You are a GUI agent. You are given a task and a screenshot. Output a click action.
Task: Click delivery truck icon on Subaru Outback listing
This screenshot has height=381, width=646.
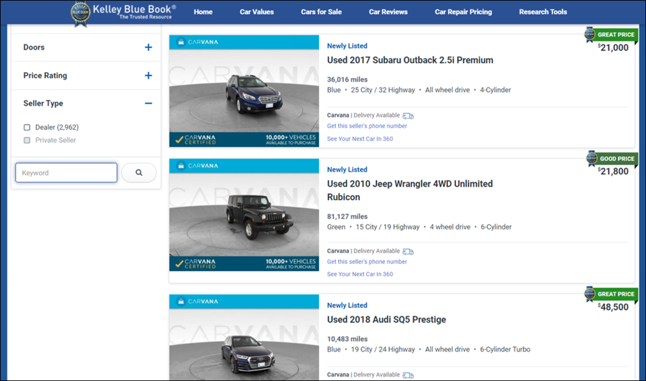point(408,116)
